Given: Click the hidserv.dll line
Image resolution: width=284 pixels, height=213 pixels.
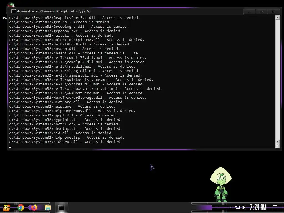Looking at the screenshot, I should 65,142.
